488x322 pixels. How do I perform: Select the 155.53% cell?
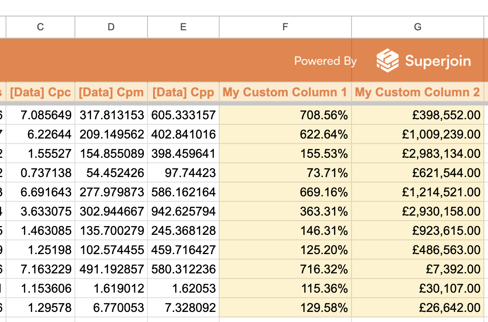click(x=285, y=154)
